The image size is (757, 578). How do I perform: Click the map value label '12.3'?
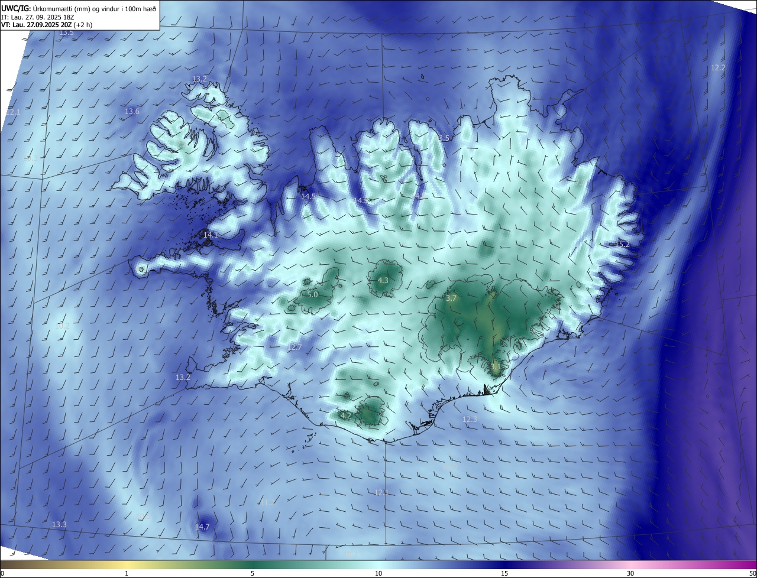pyautogui.click(x=470, y=419)
